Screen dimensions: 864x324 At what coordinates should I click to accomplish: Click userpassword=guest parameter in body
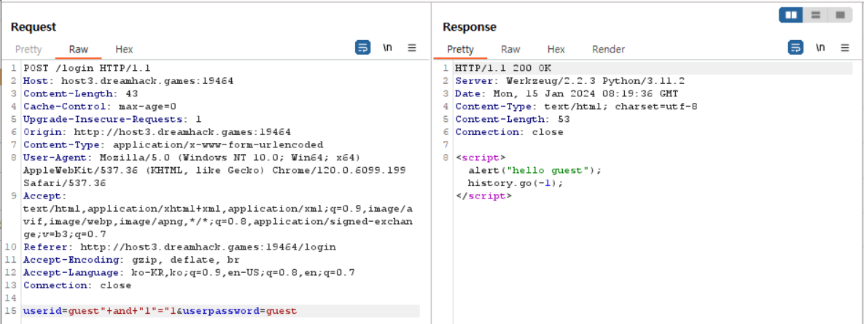coord(240,311)
